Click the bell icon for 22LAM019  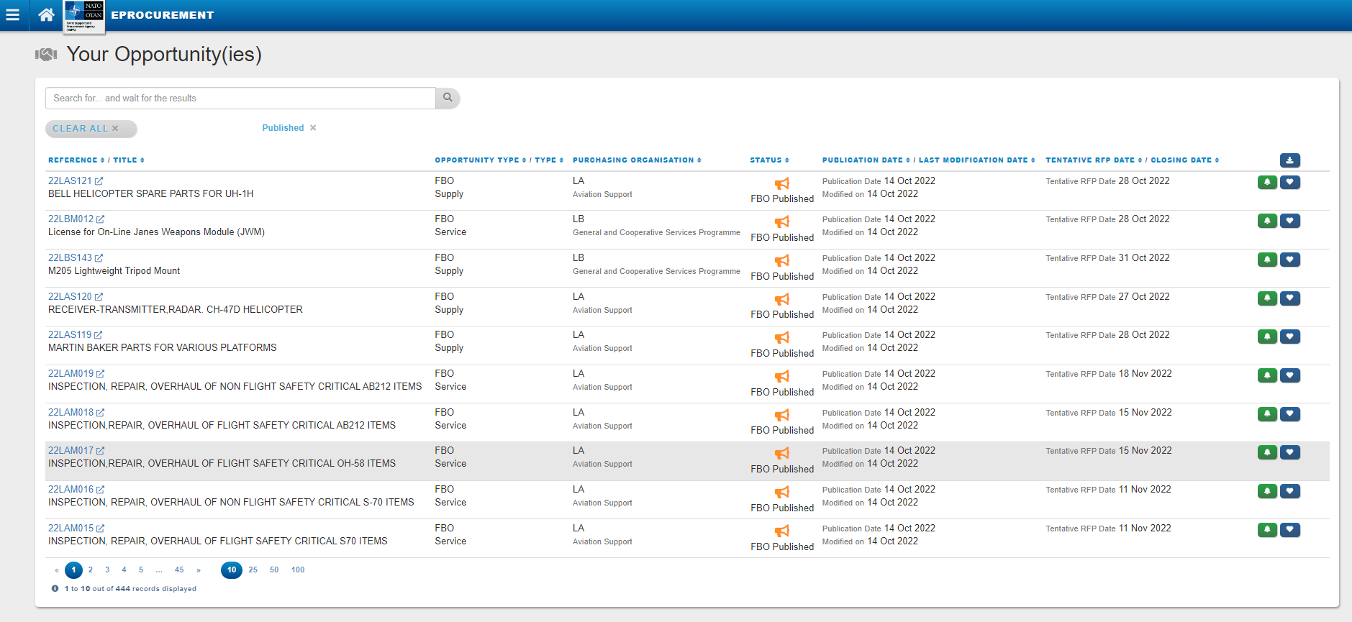1267,375
